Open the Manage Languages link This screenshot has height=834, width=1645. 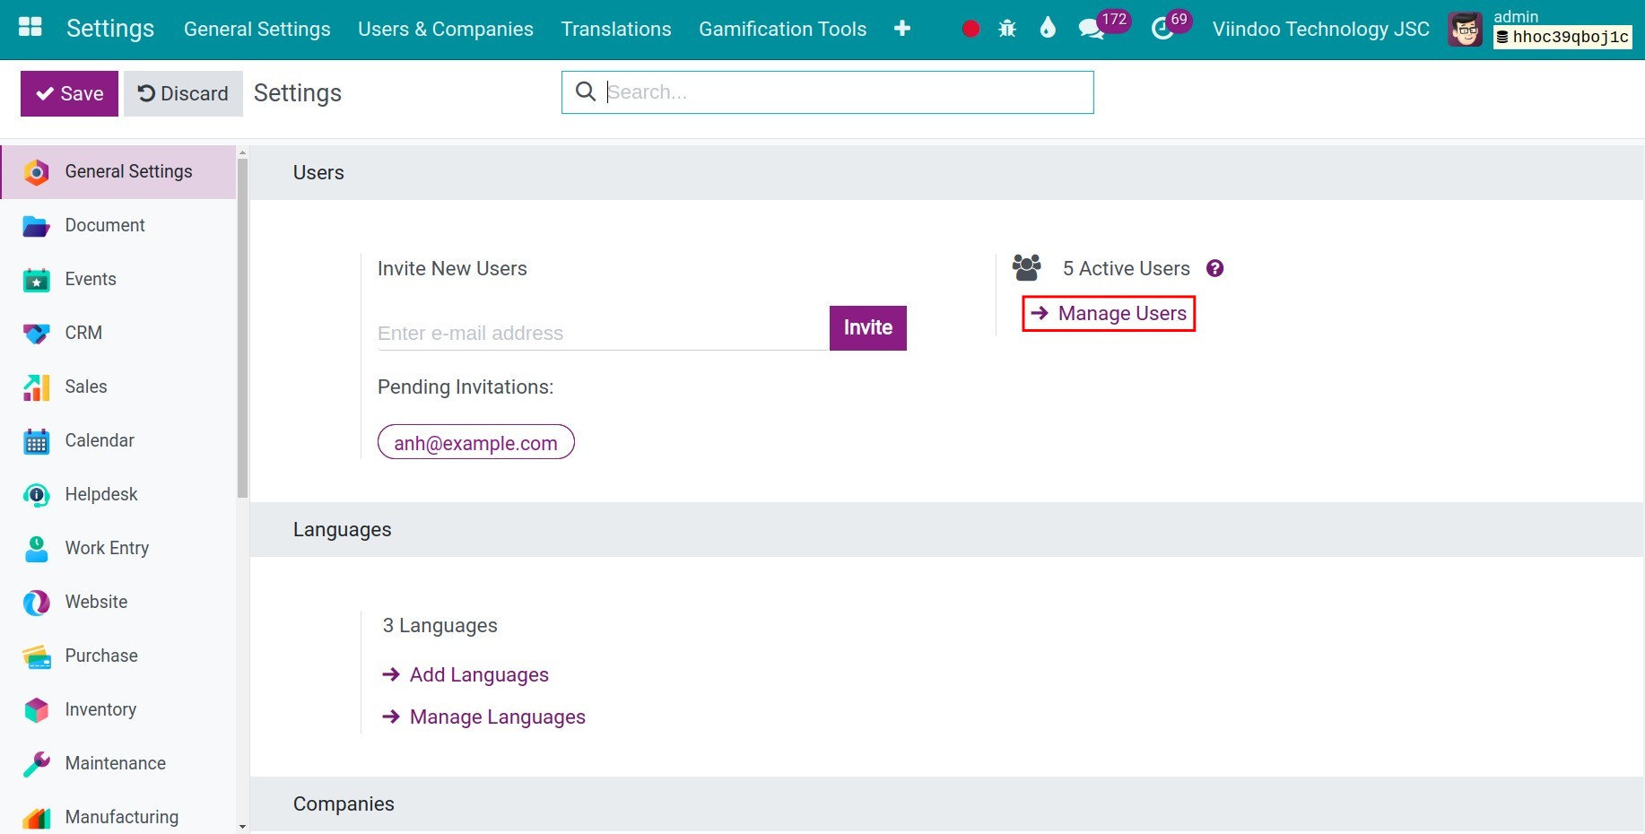pos(483,717)
